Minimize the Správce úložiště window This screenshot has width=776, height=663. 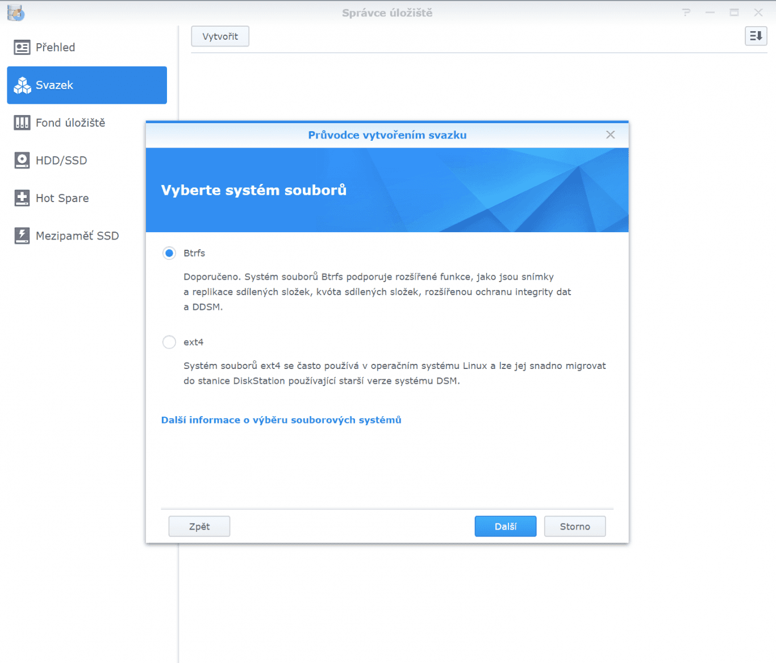click(x=710, y=12)
